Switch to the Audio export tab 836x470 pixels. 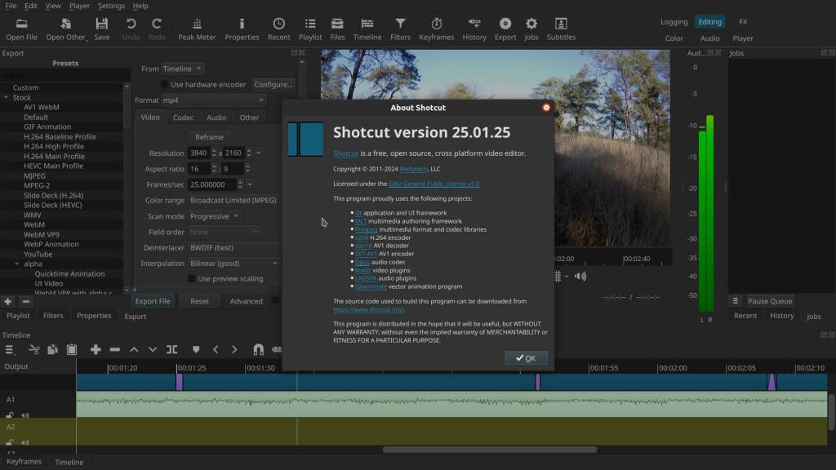[x=216, y=117]
